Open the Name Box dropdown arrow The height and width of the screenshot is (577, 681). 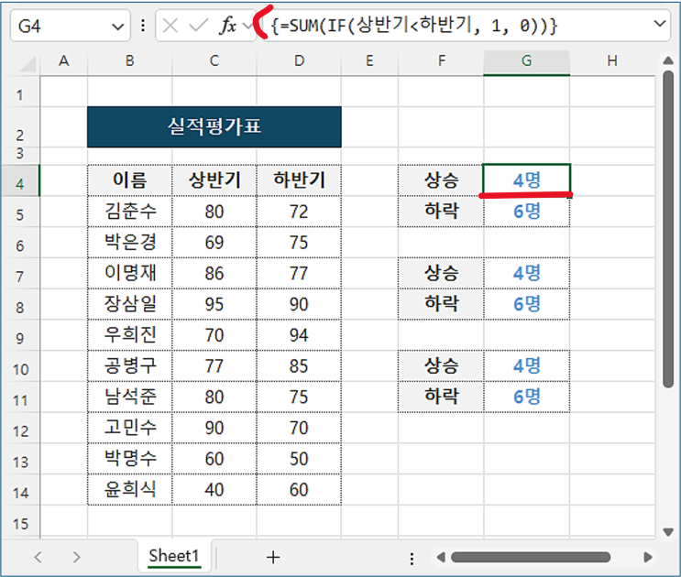117,27
